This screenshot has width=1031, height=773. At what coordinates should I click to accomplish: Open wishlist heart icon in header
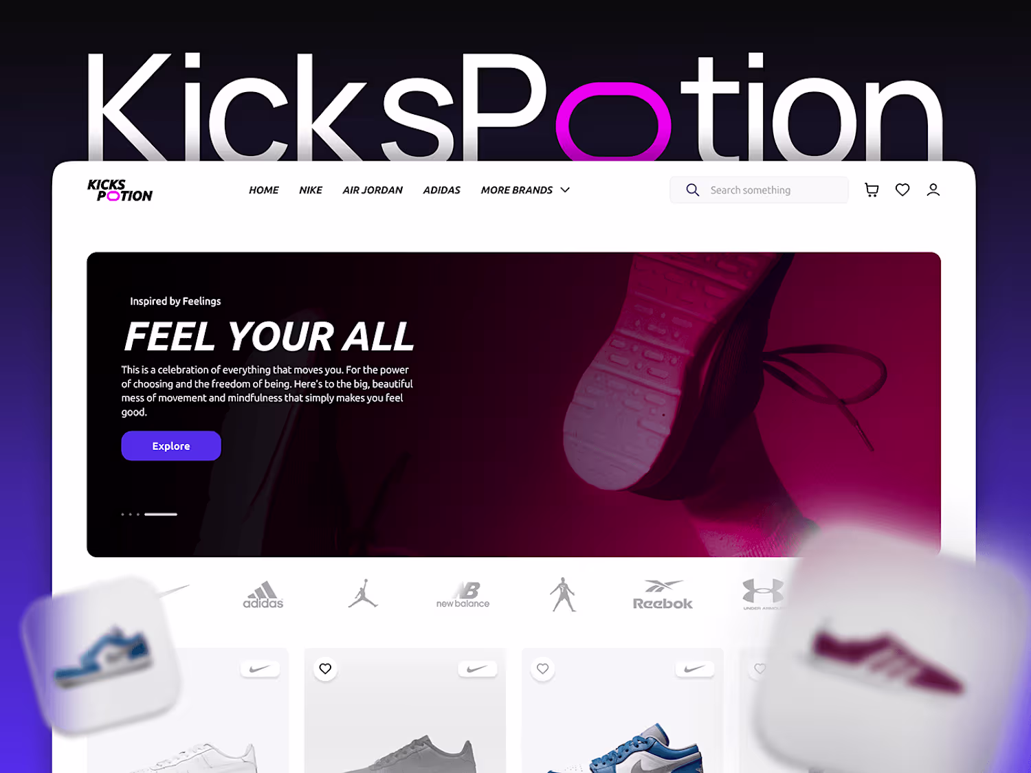click(902, 190)
